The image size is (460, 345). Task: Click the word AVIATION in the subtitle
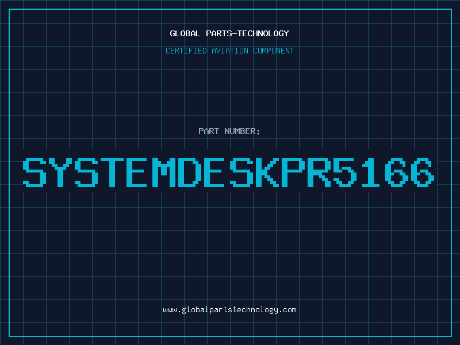(230, 51)
